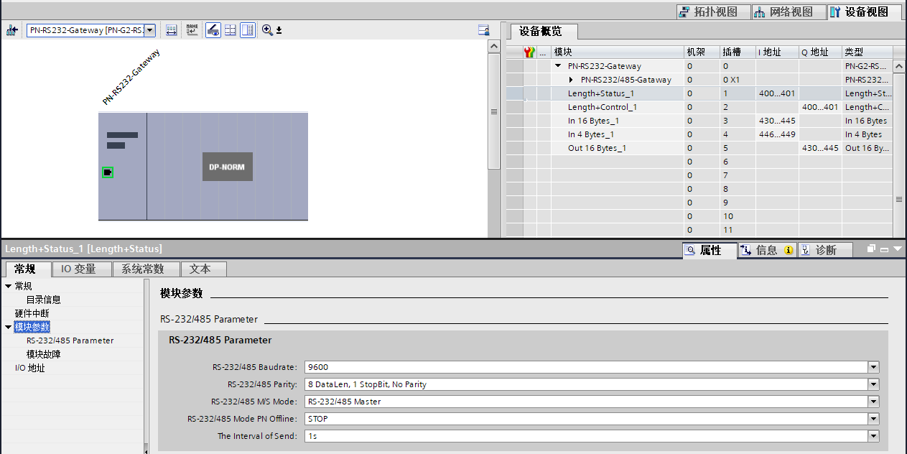Open the 诊断 panel tab
Image resolution: width=907 pixels, height=454 pixels.
[x=826, y=250]
